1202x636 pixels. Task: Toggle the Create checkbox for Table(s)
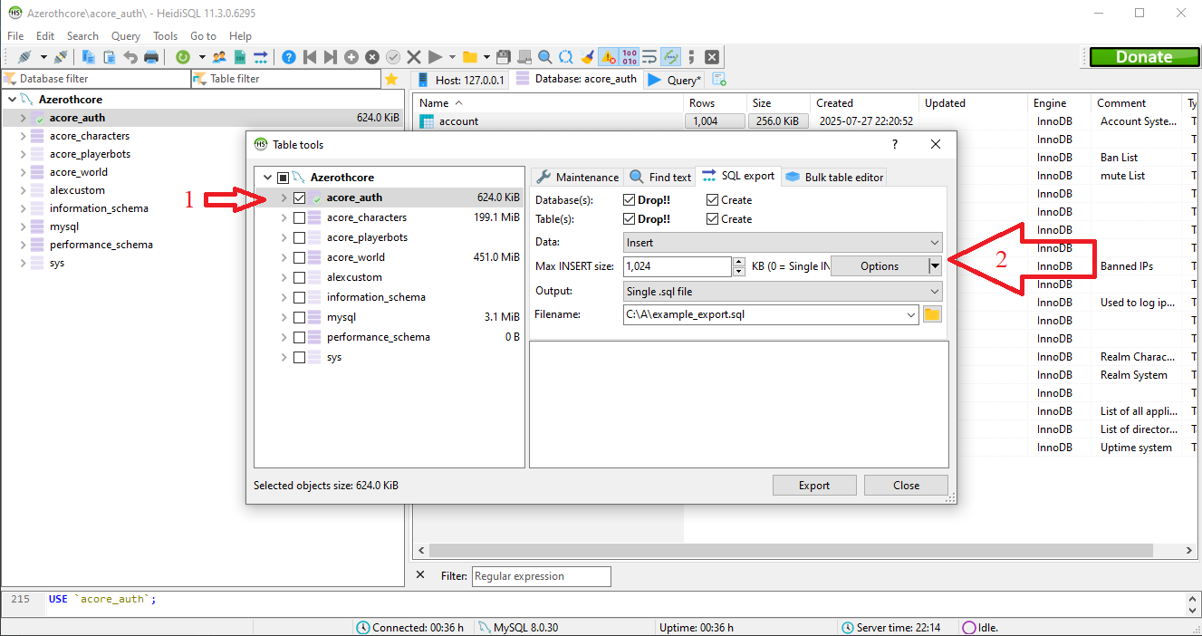713,218
